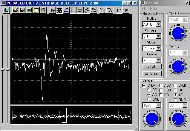Click the TIME A blue knob
Screen dimensions: 190x131
[x=177, y=66]
